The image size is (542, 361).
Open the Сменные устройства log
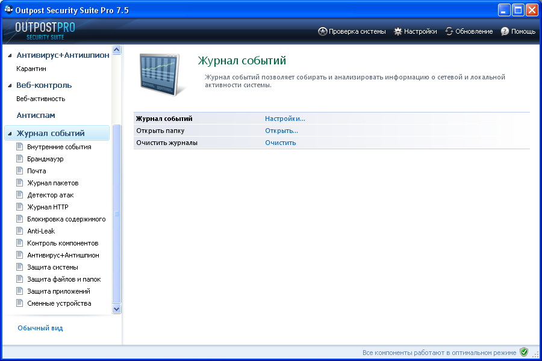tap(59, 303)
